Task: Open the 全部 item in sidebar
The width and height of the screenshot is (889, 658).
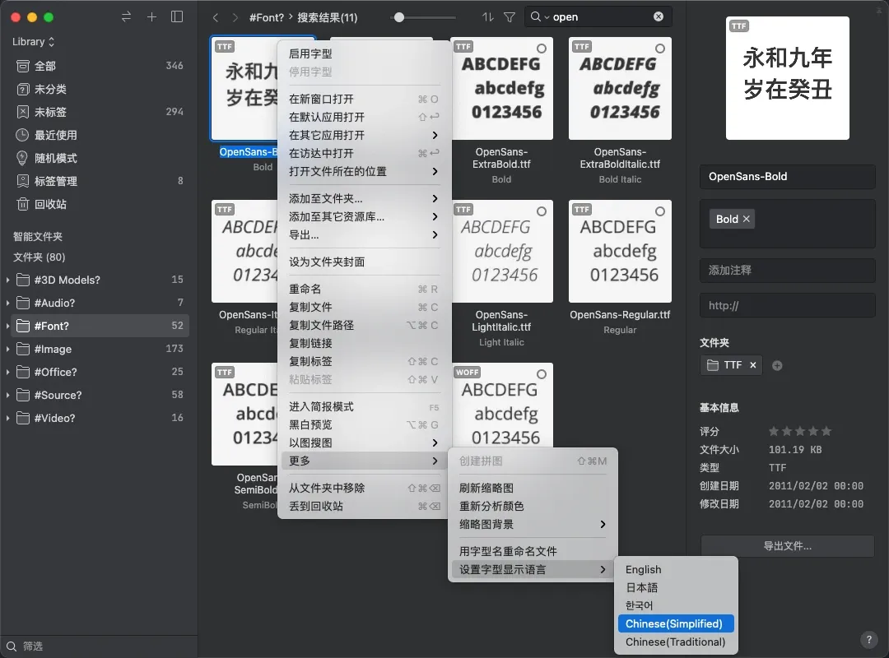Action: click(100, 66)
